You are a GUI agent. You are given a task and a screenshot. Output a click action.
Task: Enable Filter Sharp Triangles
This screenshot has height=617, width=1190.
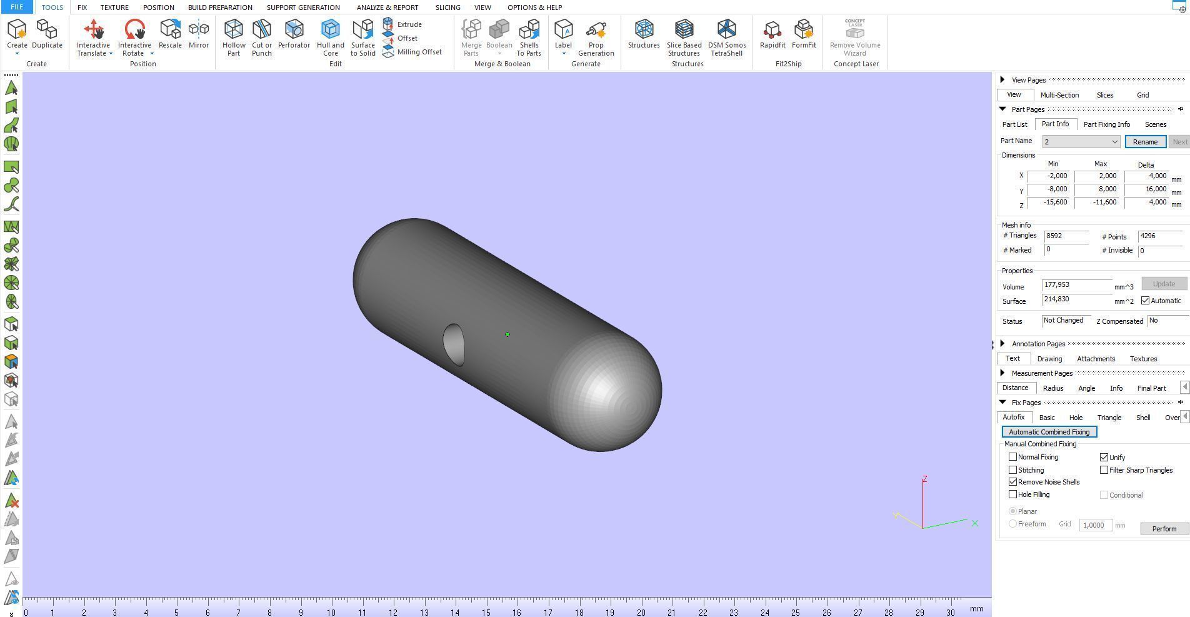(1104, 470)
